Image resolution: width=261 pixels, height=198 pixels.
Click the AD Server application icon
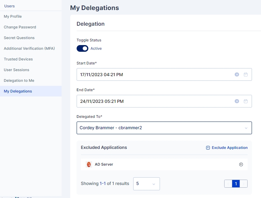pyautogui.click(x=89, y=164)
